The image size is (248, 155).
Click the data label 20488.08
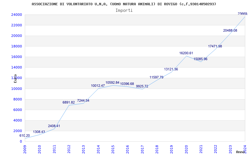point(230,30)
